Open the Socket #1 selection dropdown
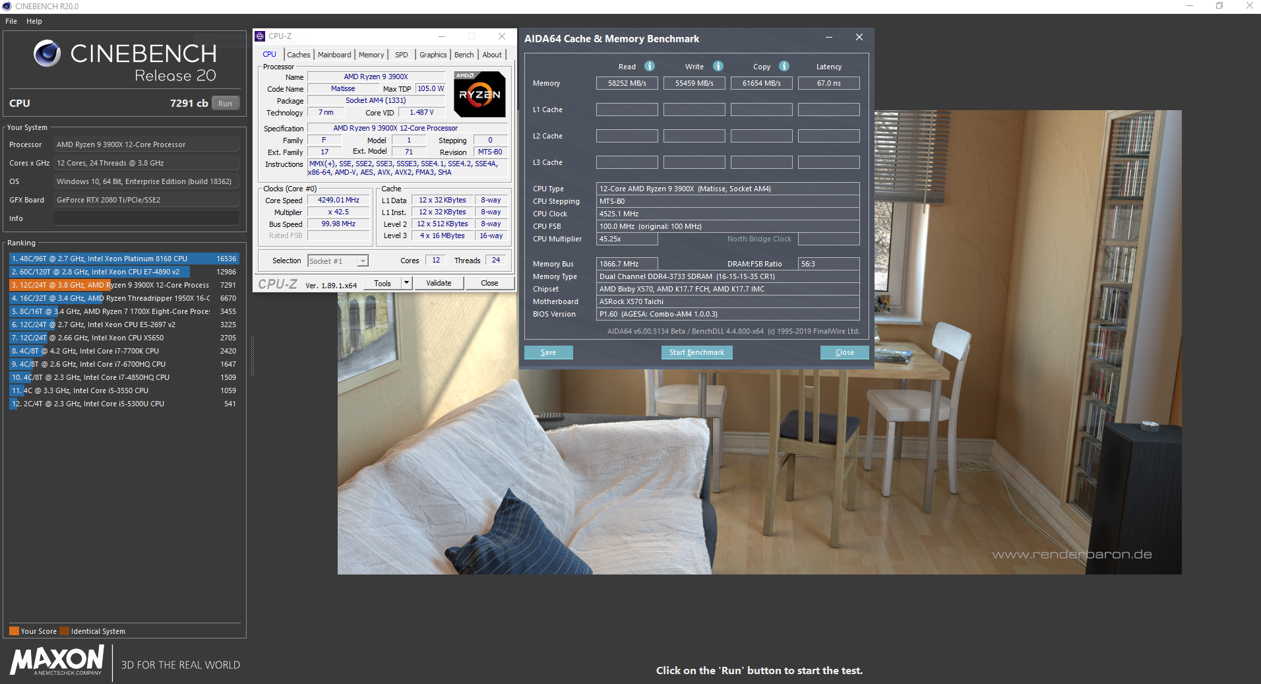This screenshot has height=684, width=1261. [x=338, y=261]
